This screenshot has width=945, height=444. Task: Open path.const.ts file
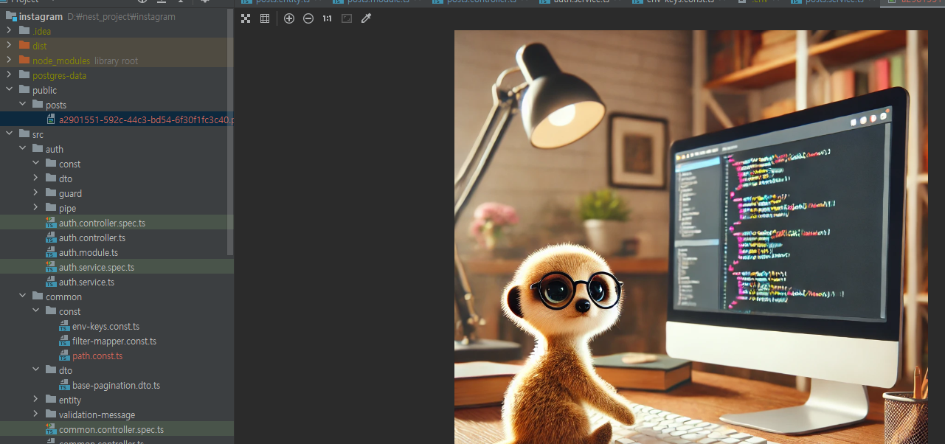coord(97,355)
